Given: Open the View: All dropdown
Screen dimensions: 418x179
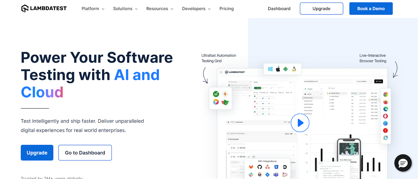Looking at the screenshot, I should click(x=290, y=134).
